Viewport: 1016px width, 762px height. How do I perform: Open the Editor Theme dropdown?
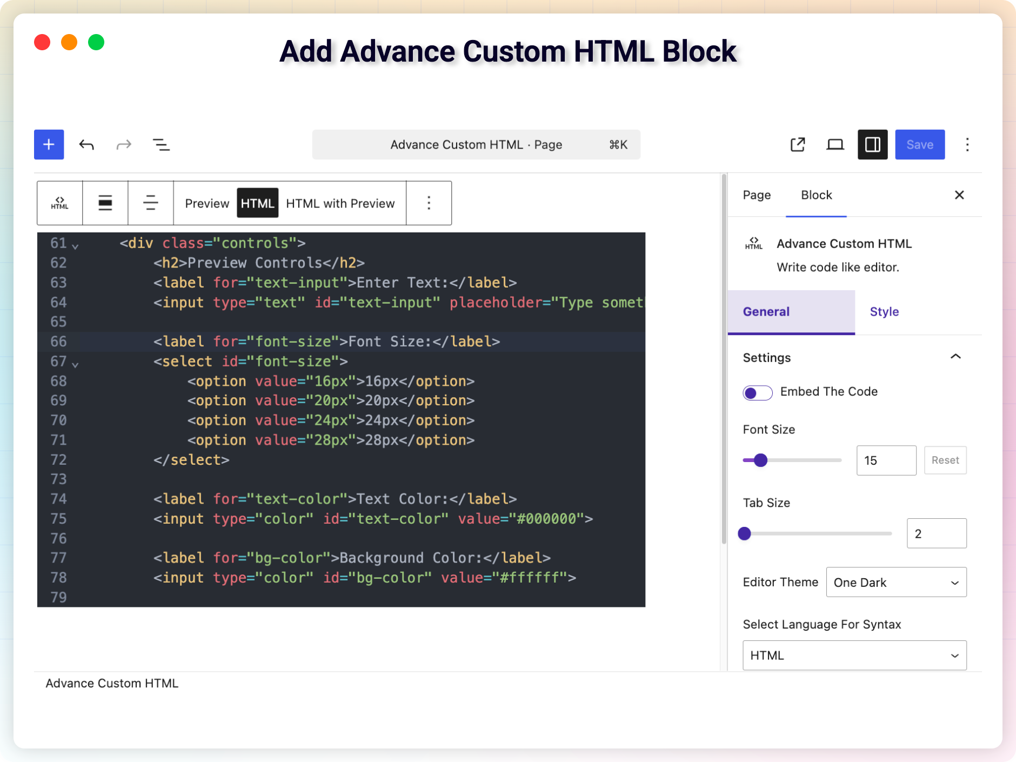click(896, 582)
